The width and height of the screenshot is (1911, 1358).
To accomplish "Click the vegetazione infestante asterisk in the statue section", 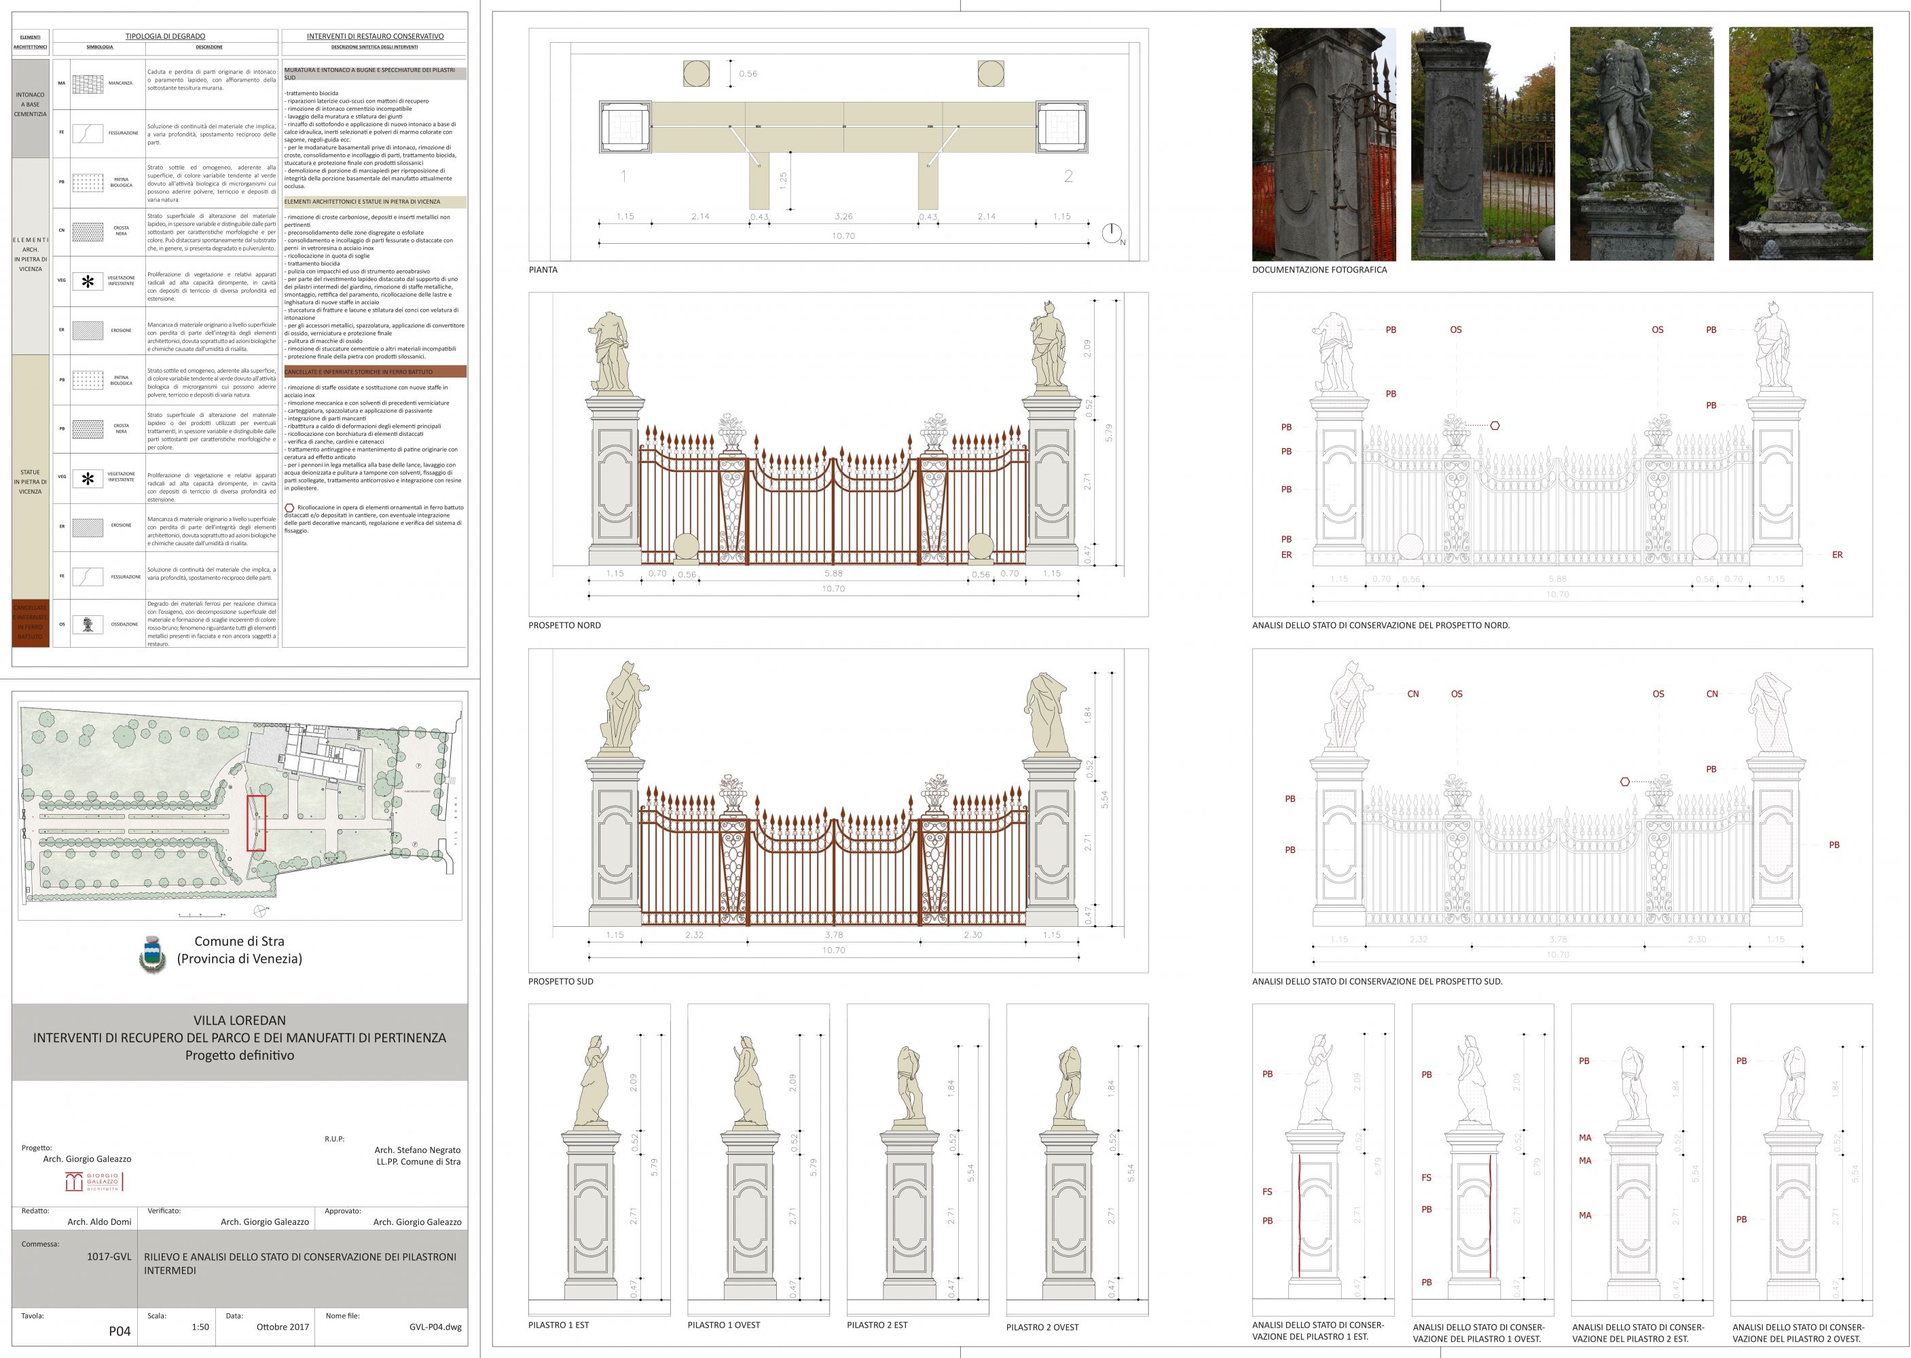I will [x=87, y=478].
